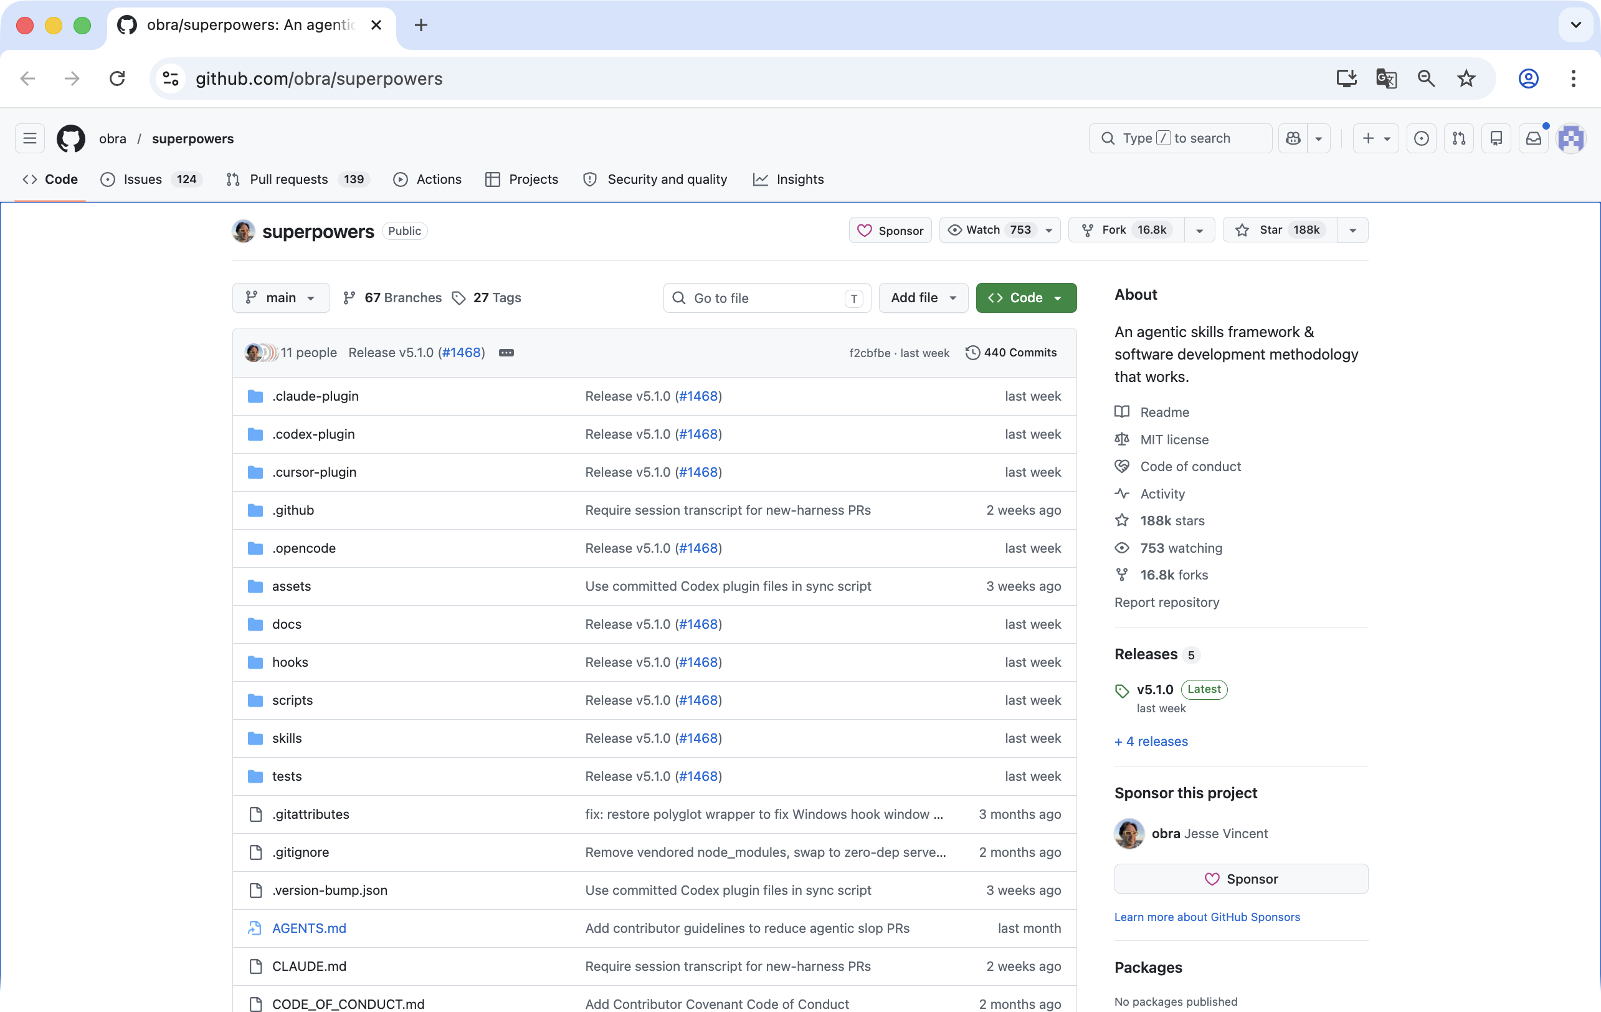Open the Insights tab
Image resolution: width=1601 pixels, height=1012 pixels.
(x=789, y=179)
